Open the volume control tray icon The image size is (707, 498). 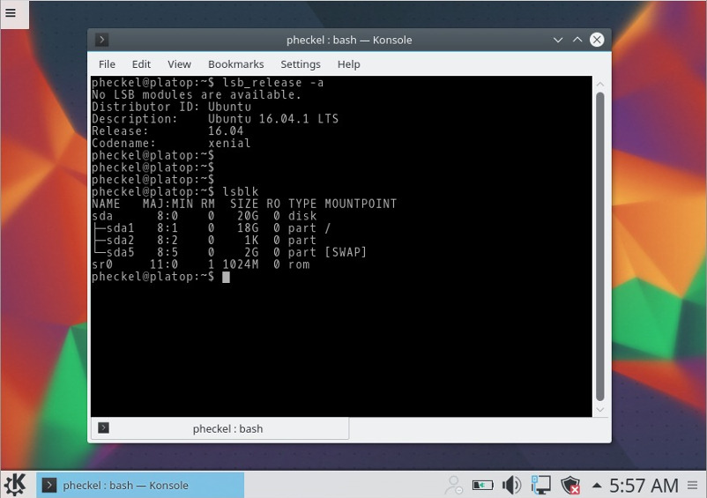click(x=511, y=485)
